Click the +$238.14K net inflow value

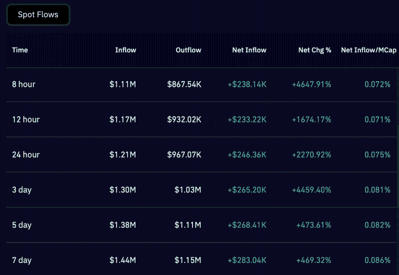(247, 84)
